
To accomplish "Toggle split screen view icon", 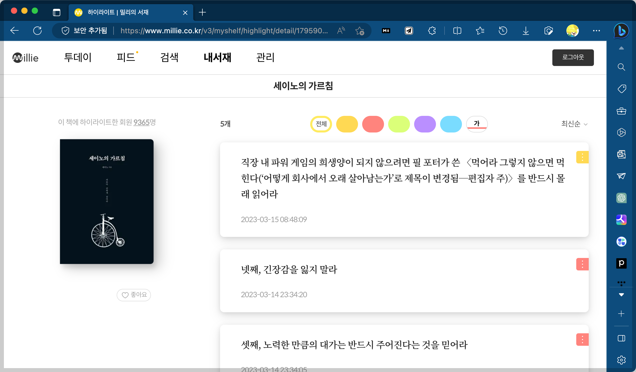I will 457,31.
